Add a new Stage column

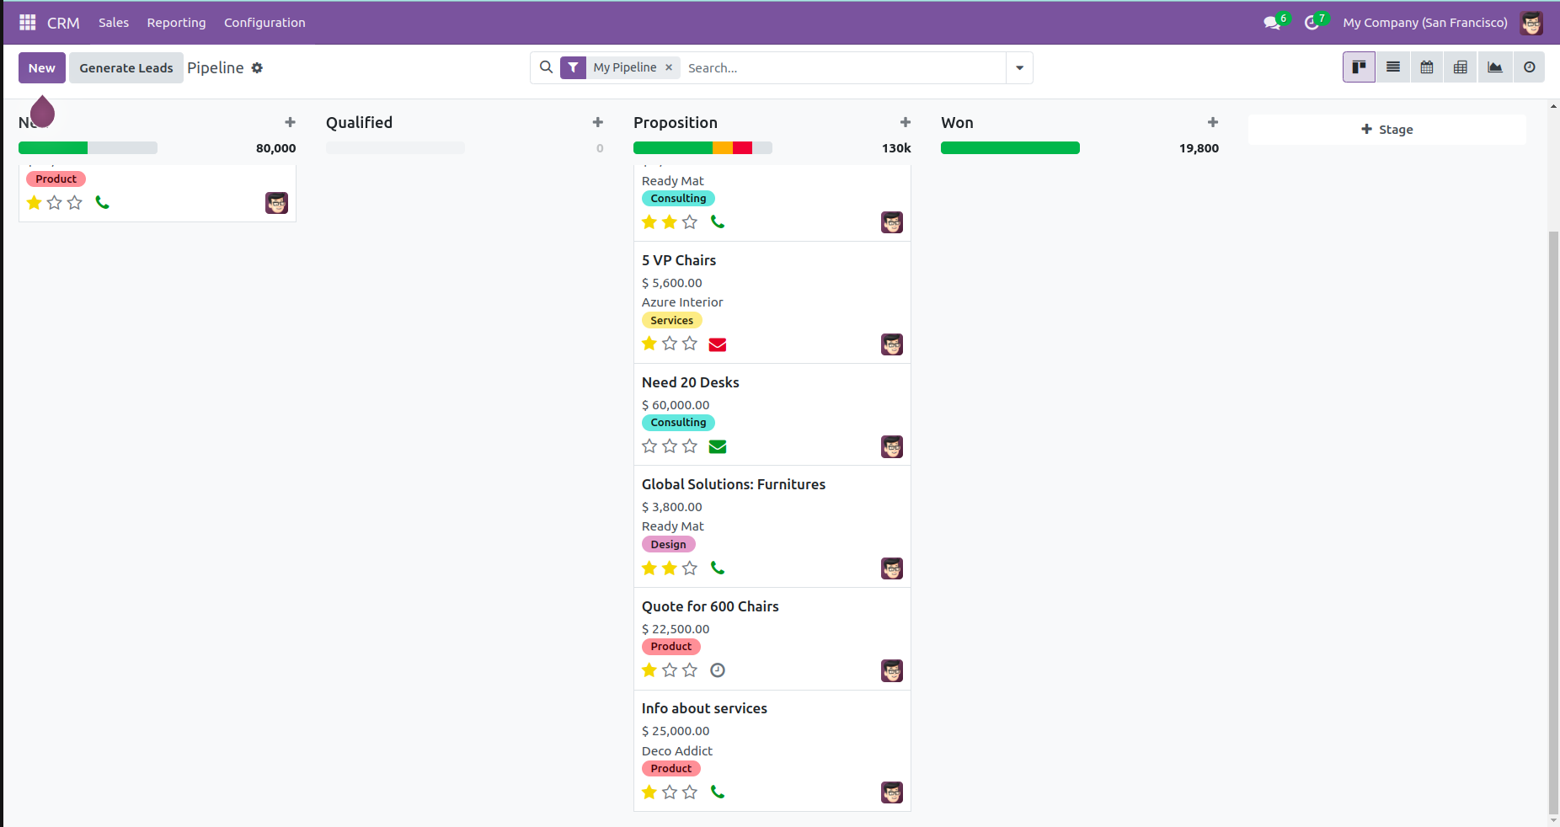(x=1387, y=129)
